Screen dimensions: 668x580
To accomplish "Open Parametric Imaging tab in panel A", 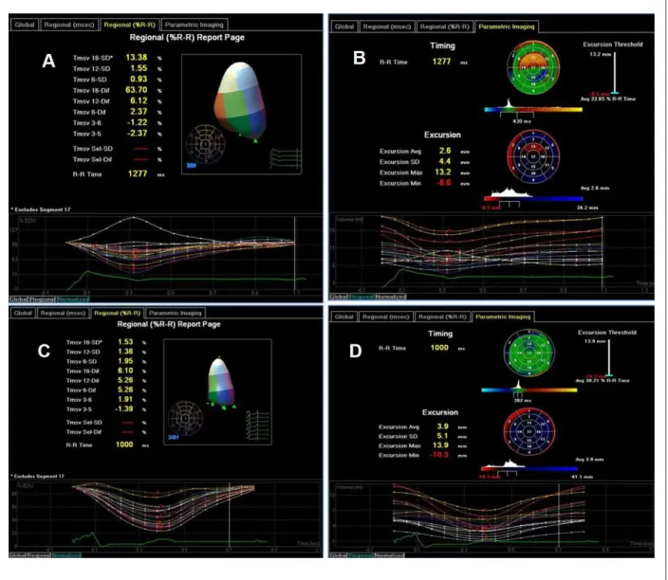I will click(x=194, y=25).
